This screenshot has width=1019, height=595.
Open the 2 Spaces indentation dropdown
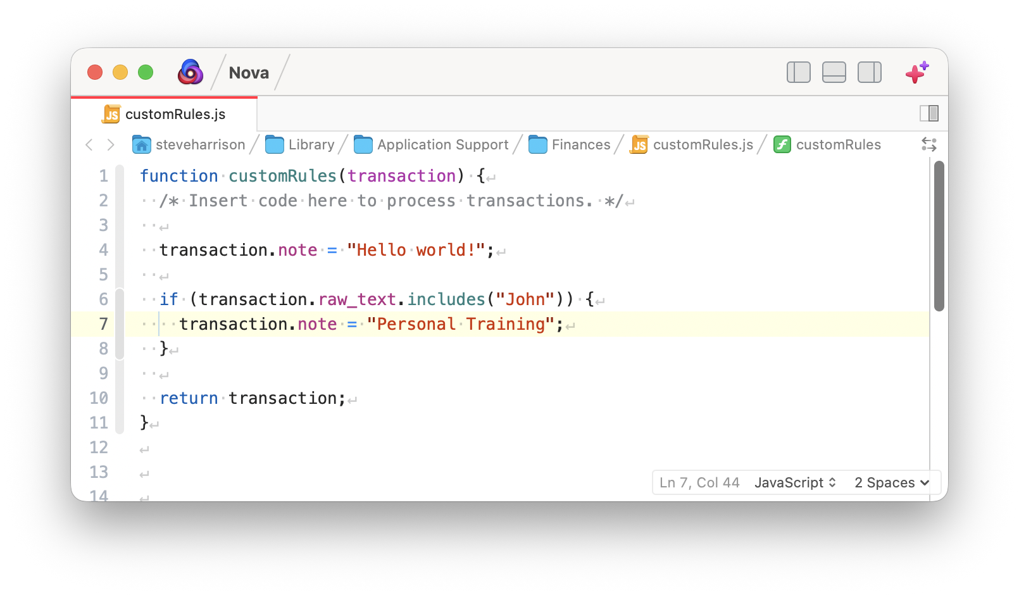pos(891,482)
